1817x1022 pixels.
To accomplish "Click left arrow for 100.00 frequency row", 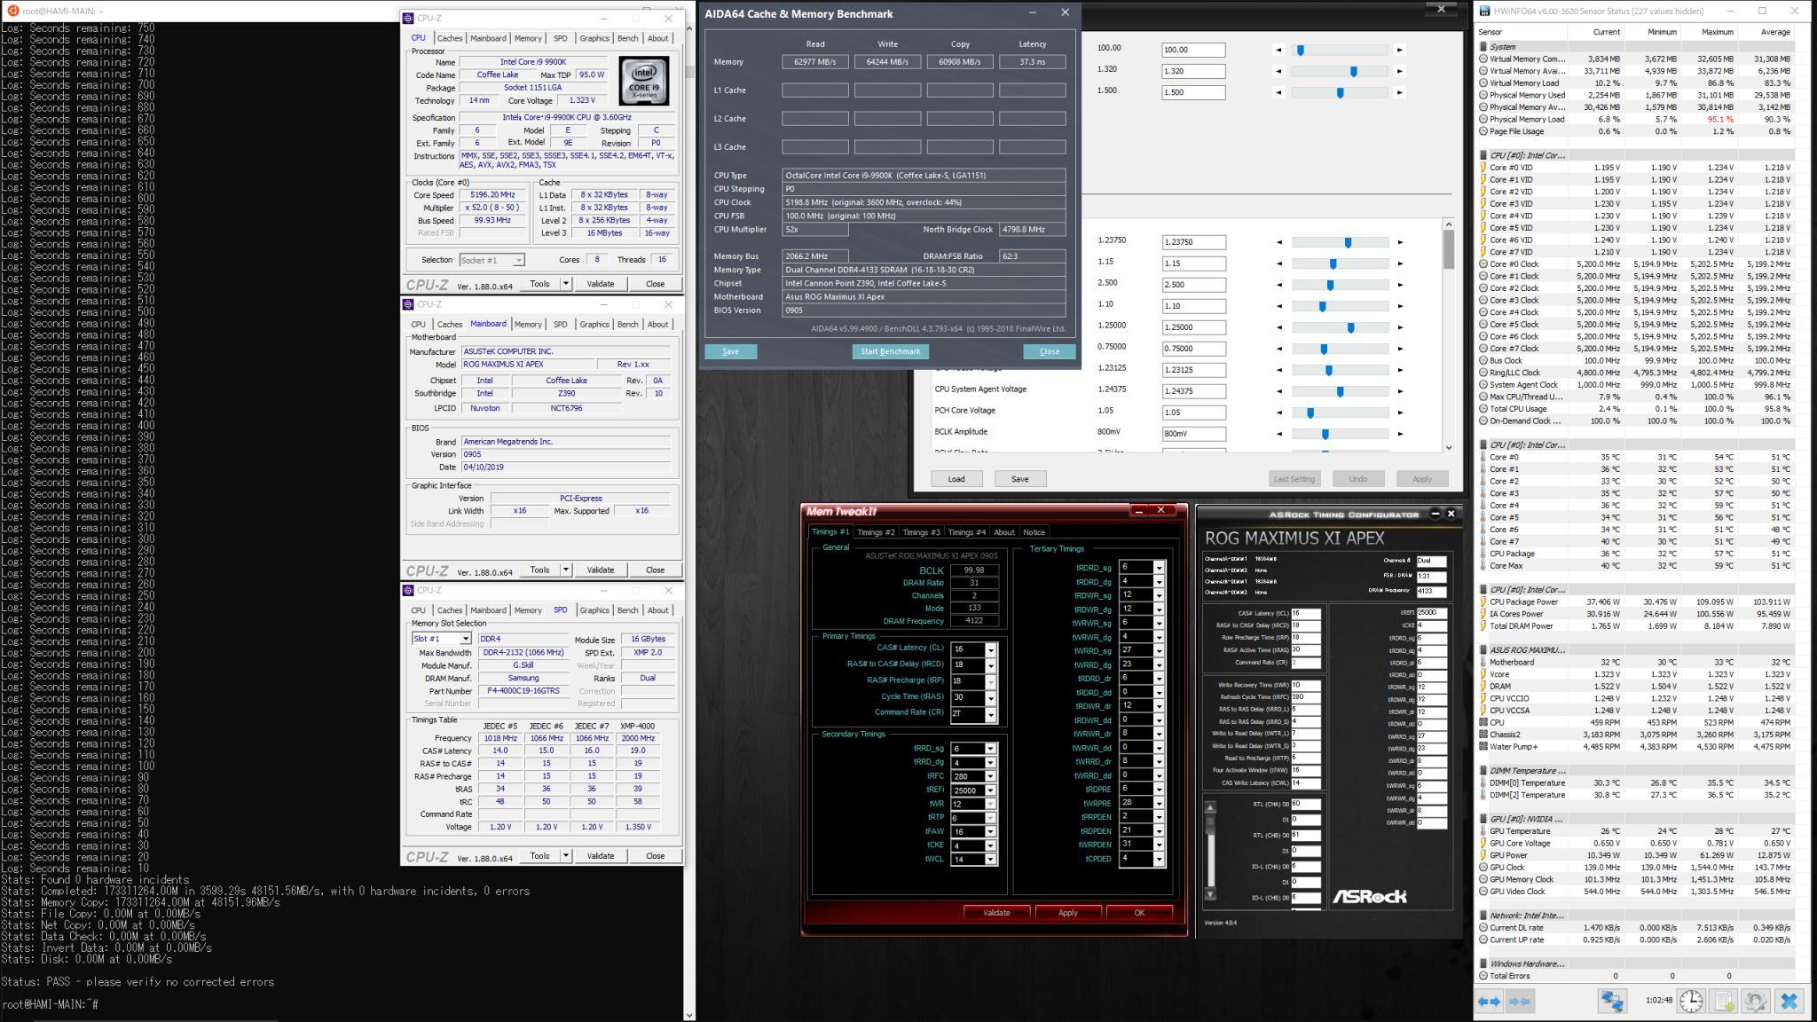I will (x=1278, y=50).
